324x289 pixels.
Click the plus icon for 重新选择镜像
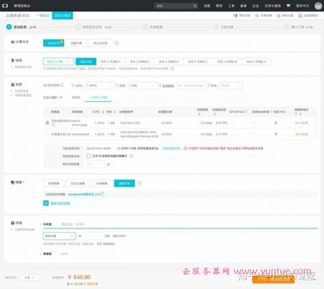click(x=46, y=203)
